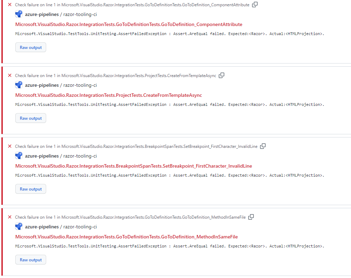Click red X failure icon for CreateFromTemplateAsync

click(10, 75)
